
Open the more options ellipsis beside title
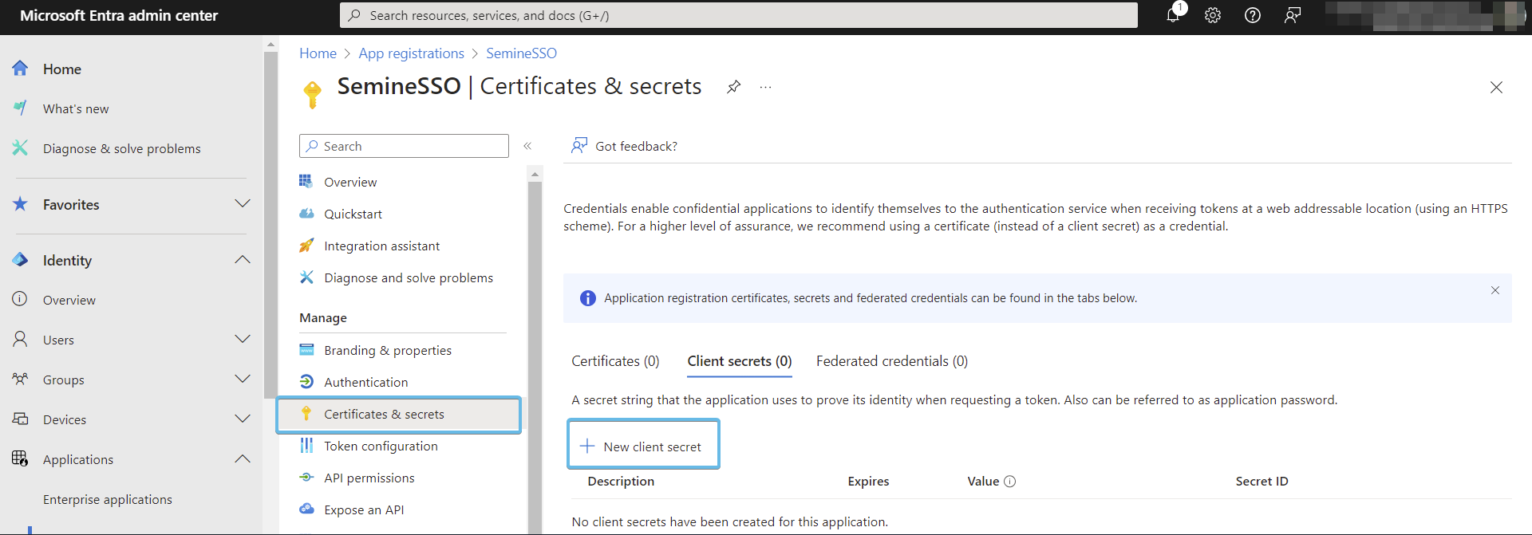tap(765, 87)
